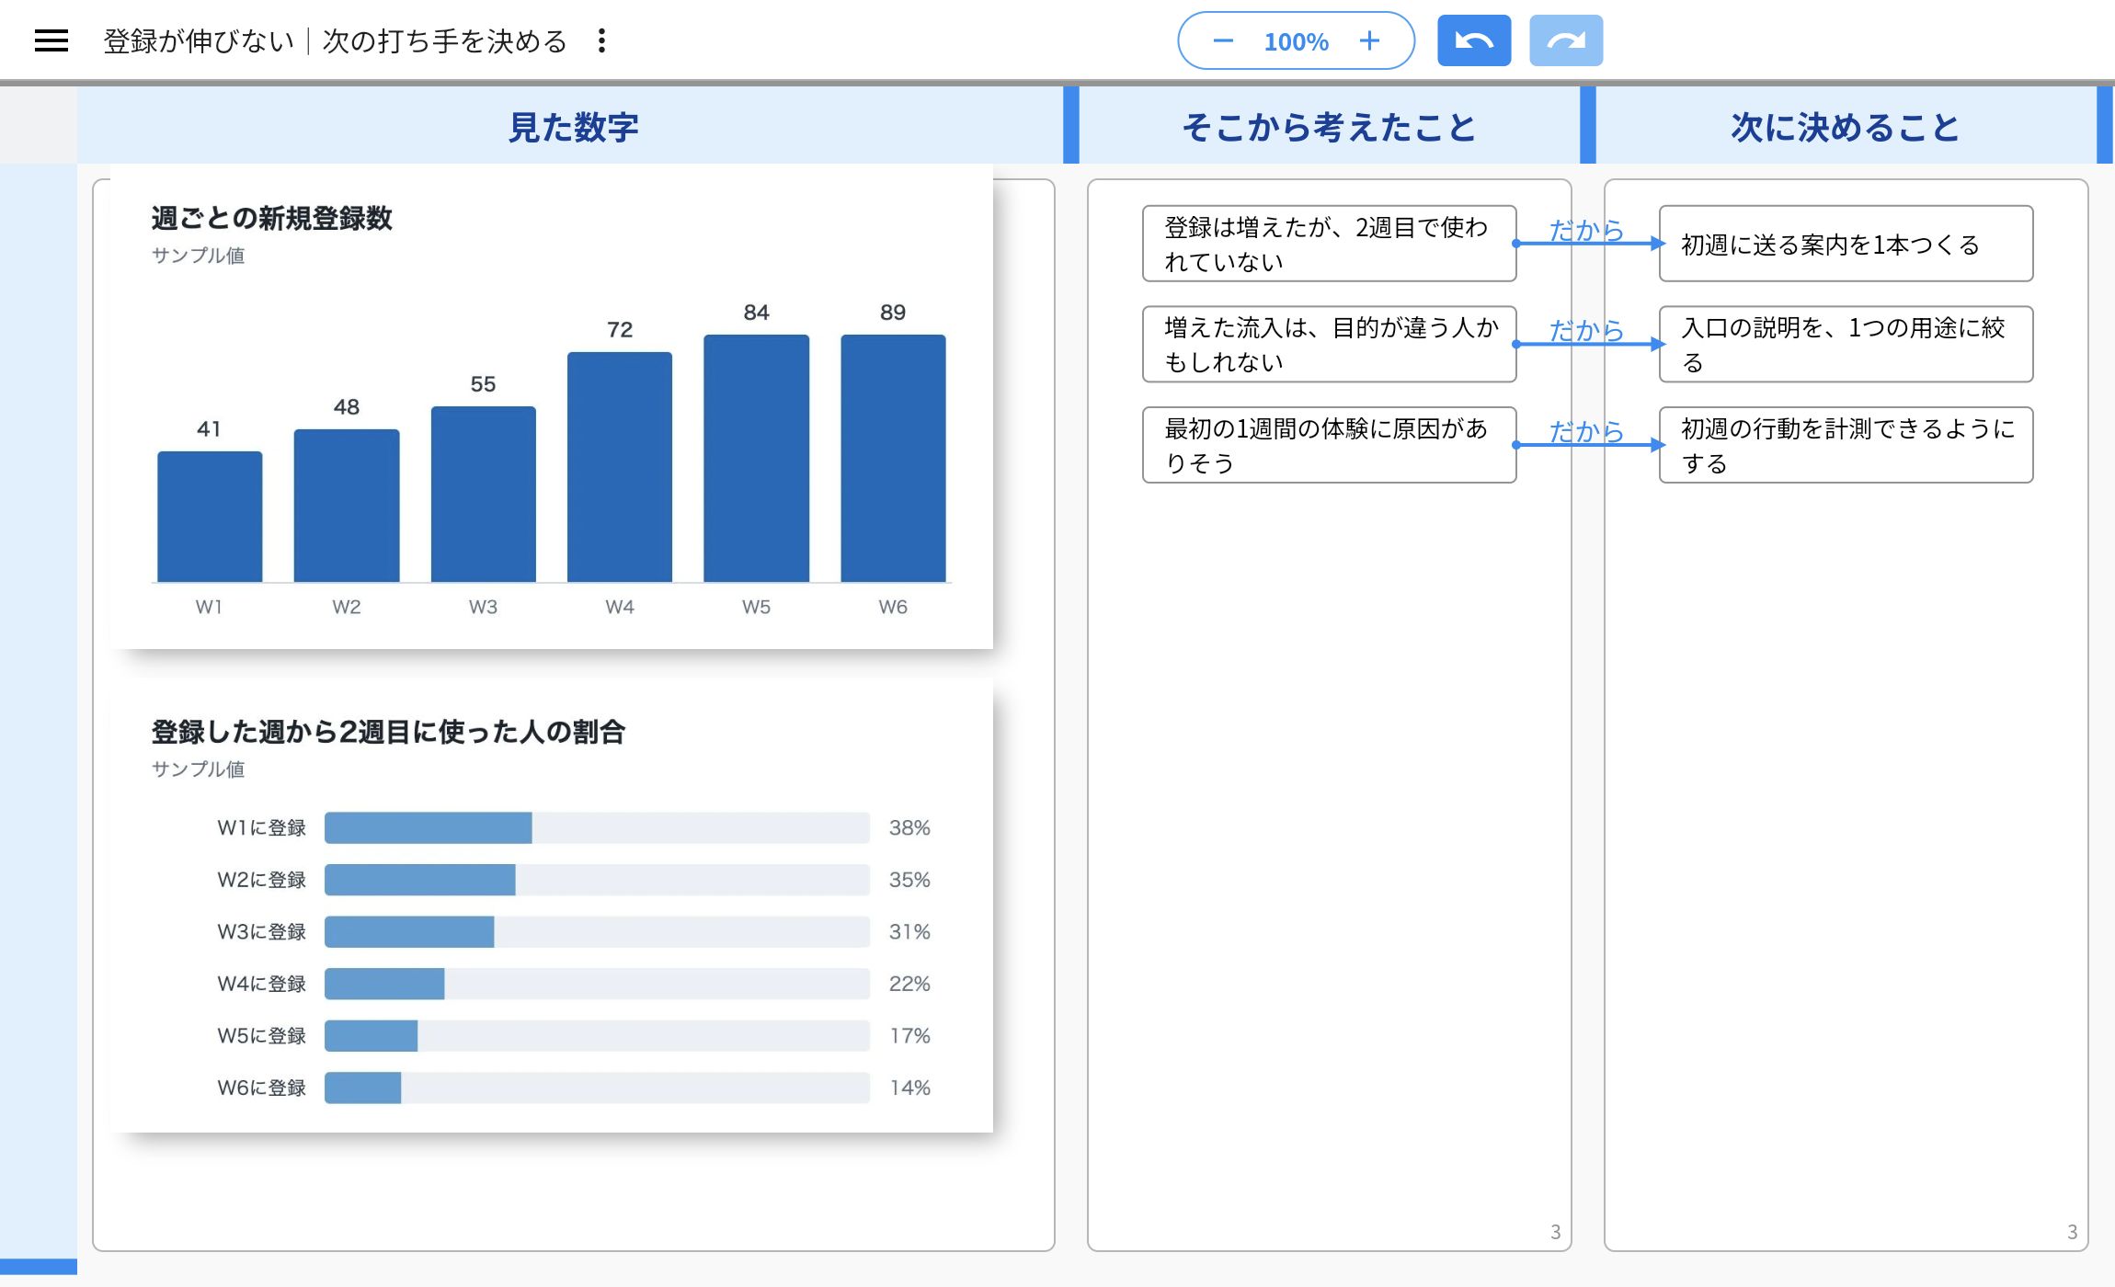Click the W1 bar labeled 41
This screenshot has height=1287, width=2115.
(210, 517)
